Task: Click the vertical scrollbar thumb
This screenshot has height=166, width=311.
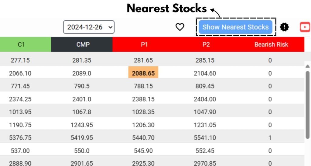Action: [307, 105]
